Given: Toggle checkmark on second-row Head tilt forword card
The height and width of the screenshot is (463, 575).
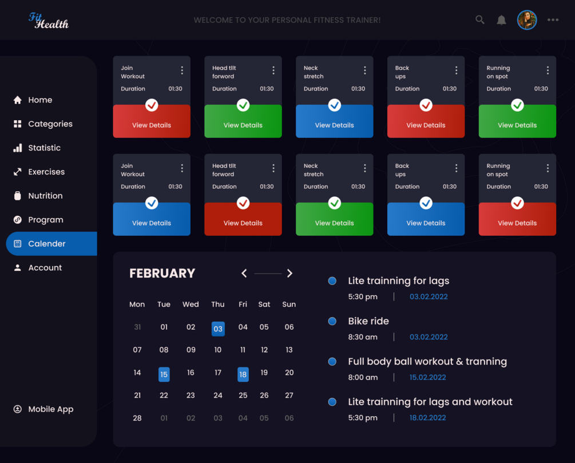Looking at the screenshot, I should pos(243,203).
